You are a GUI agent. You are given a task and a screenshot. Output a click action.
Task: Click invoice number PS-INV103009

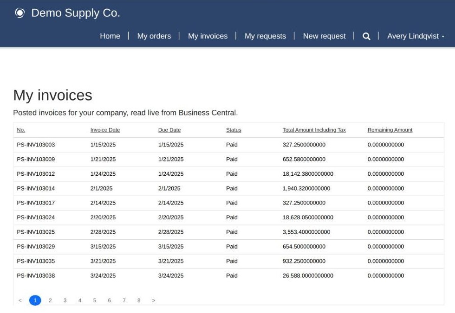(x=36, y=159)
